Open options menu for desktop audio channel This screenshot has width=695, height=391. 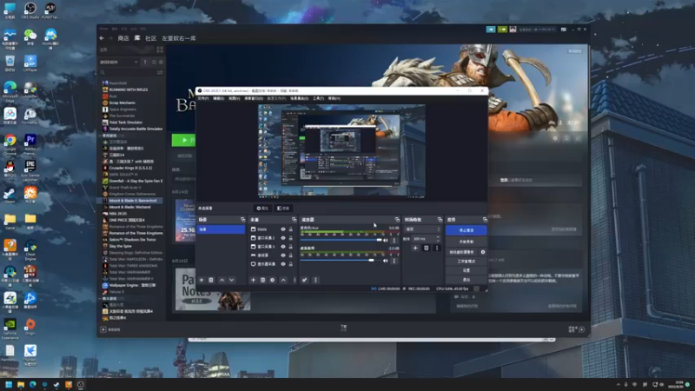394,261
